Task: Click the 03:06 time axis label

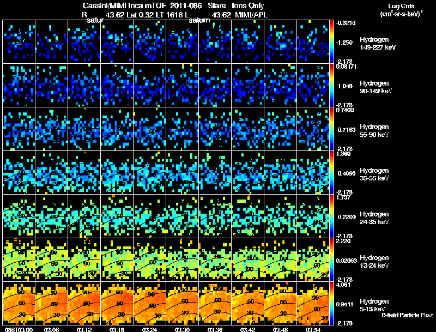Action: [51, 330]
